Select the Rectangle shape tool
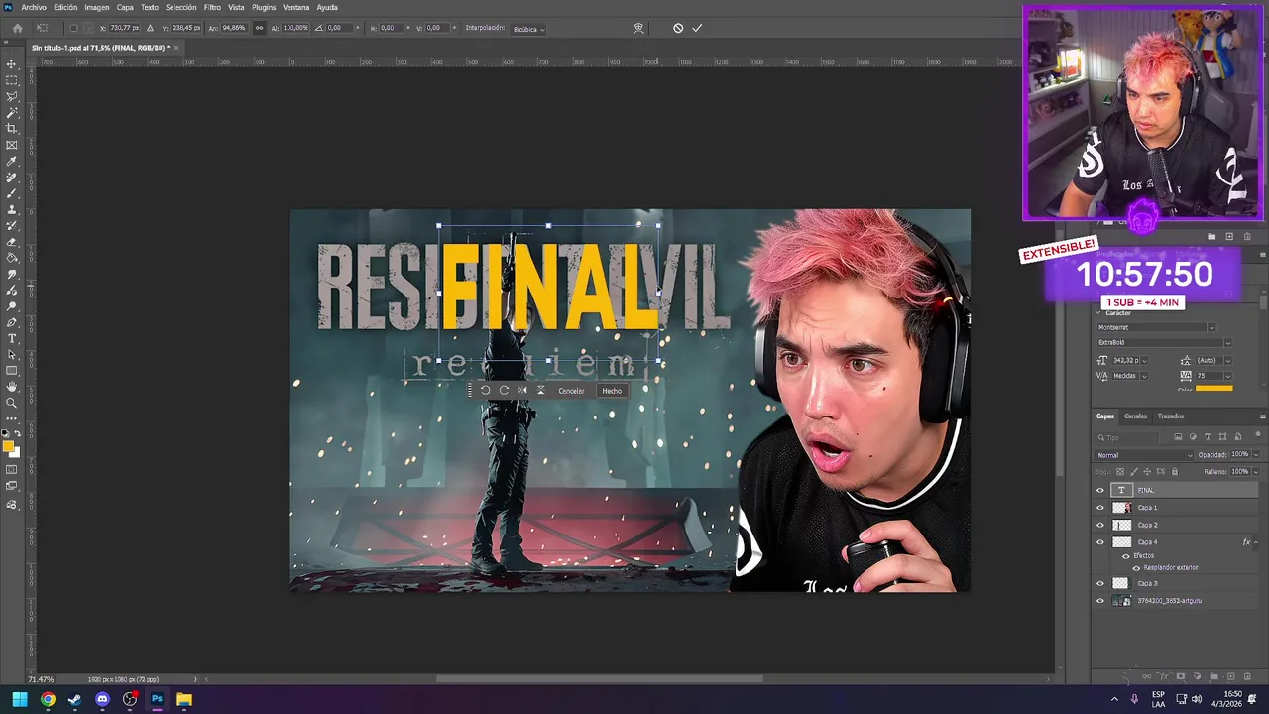The image size is (1269, 714). (x=12, y=370)
